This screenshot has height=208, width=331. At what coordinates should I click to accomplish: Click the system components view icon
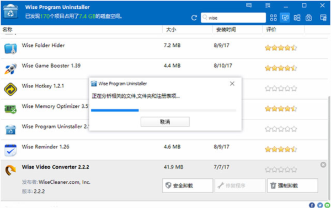(308, 18)
